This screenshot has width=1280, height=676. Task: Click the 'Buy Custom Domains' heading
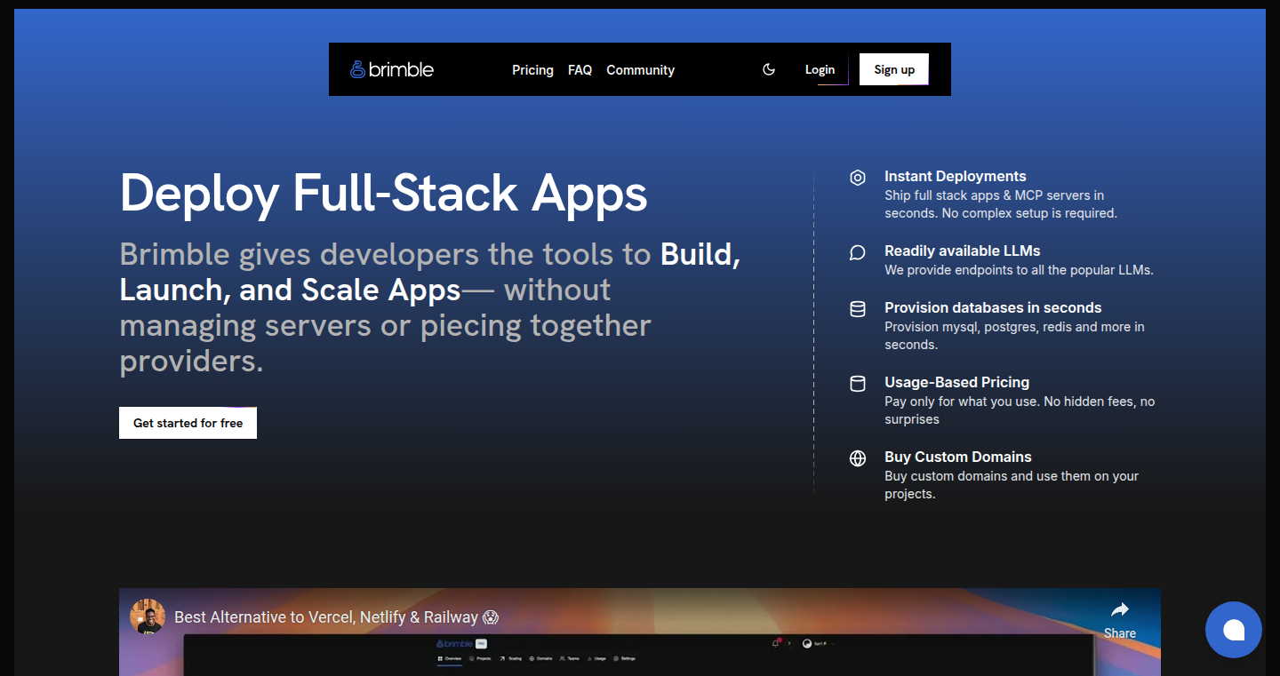[x=958, y=457]
